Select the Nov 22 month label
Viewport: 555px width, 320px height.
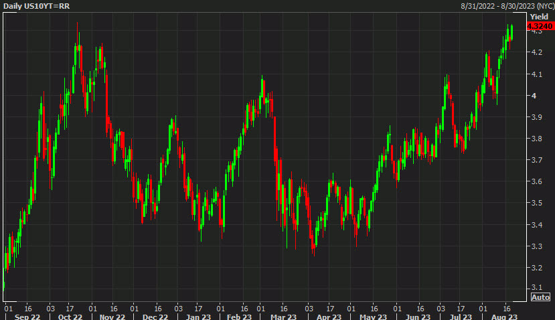click(x=110, y=315)
